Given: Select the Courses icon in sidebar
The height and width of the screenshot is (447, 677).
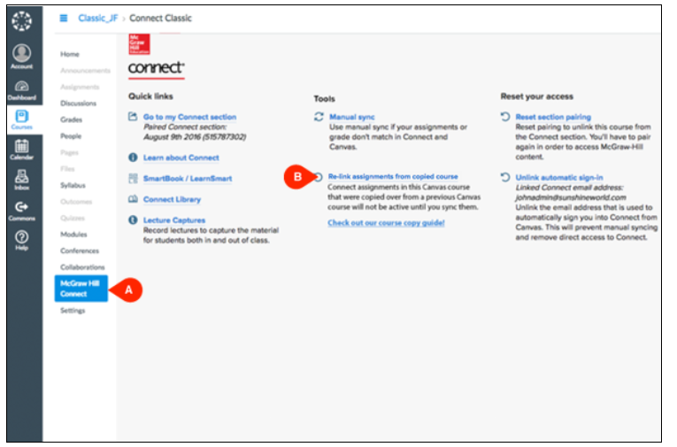Looking at the screenshot, I should [23, 119].
